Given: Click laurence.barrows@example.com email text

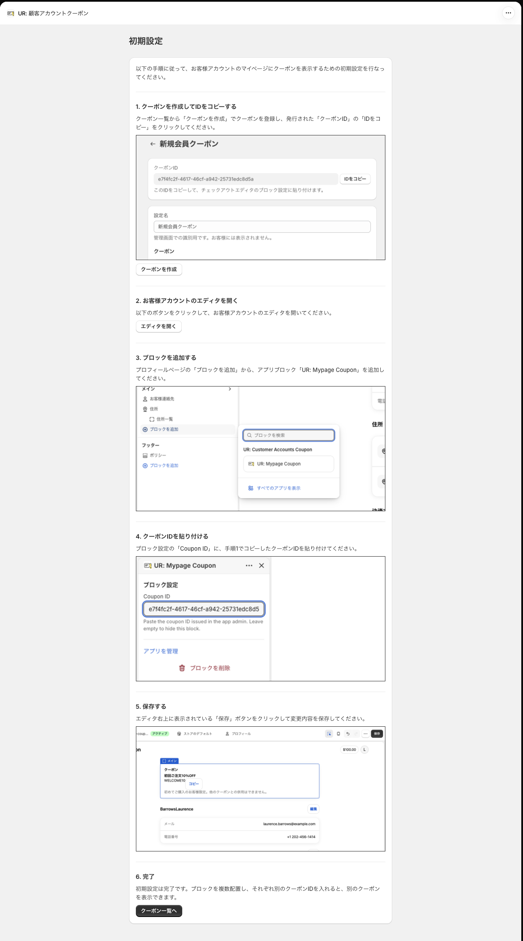Looking at the screenshot, I should coord(289,824).
